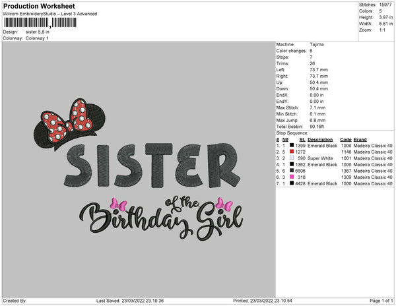Click the 'N#' column header

[285, 140]
